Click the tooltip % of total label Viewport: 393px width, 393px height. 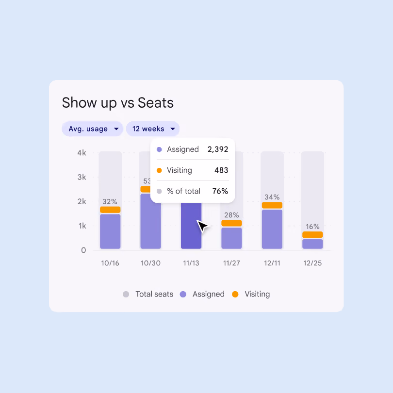[184, 191]
